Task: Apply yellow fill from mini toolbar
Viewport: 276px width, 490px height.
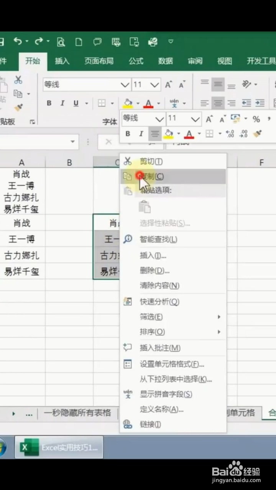Action: 168,134
